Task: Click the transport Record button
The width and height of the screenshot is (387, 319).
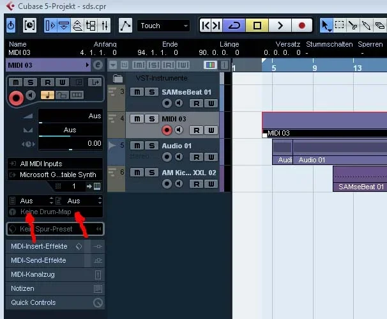Action: coord(301,25)
